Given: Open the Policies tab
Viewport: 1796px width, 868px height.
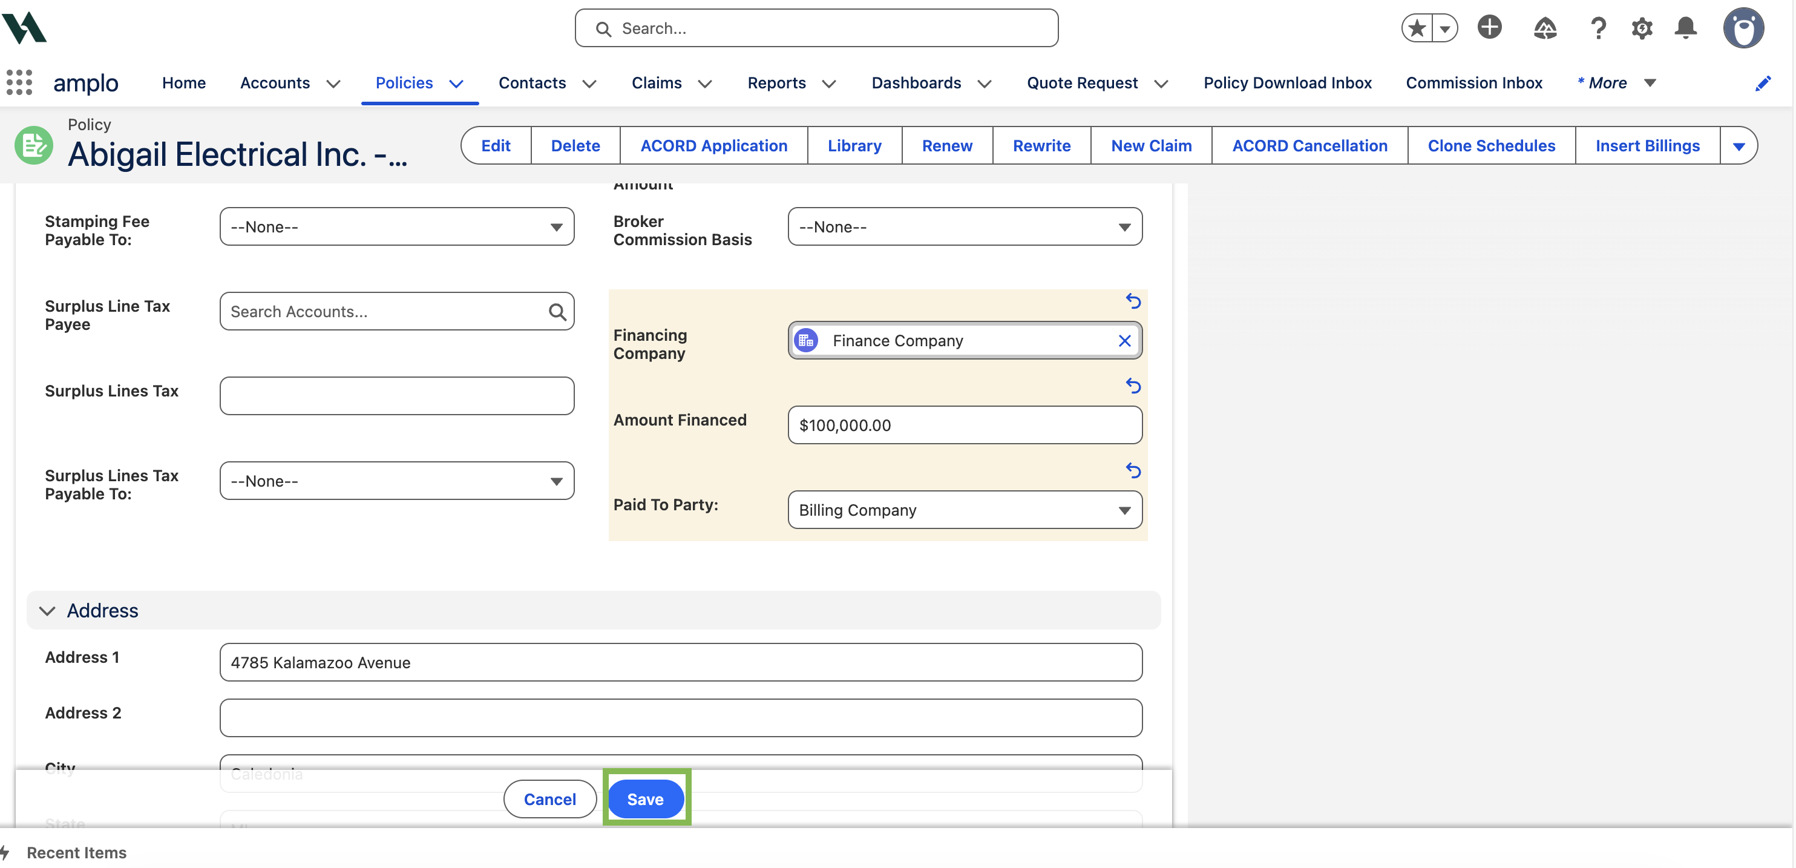Looking at the screenshot, I should coord(404,82).
